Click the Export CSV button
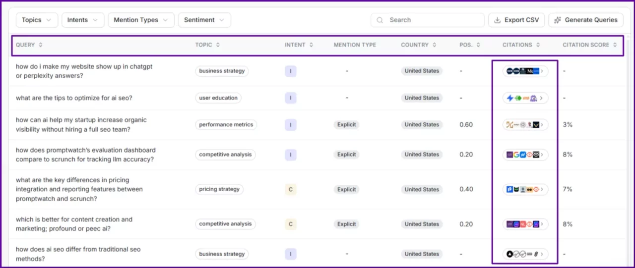The image size is (635, 268). 516,20
